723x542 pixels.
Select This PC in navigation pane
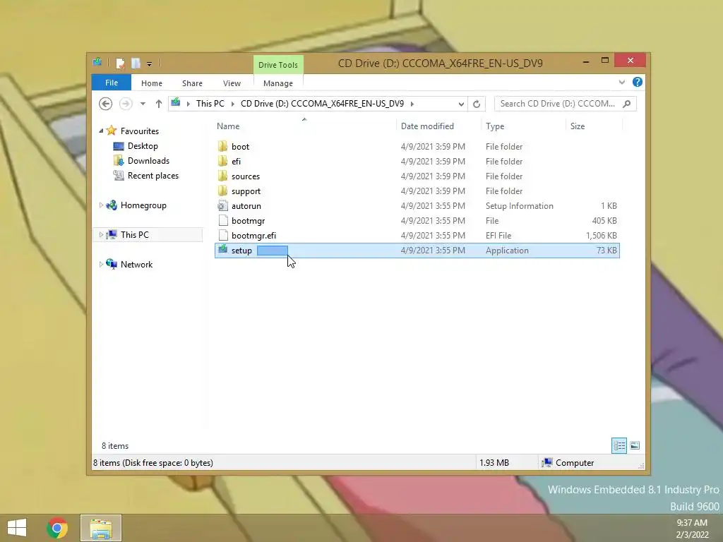[x=134, y=235]
